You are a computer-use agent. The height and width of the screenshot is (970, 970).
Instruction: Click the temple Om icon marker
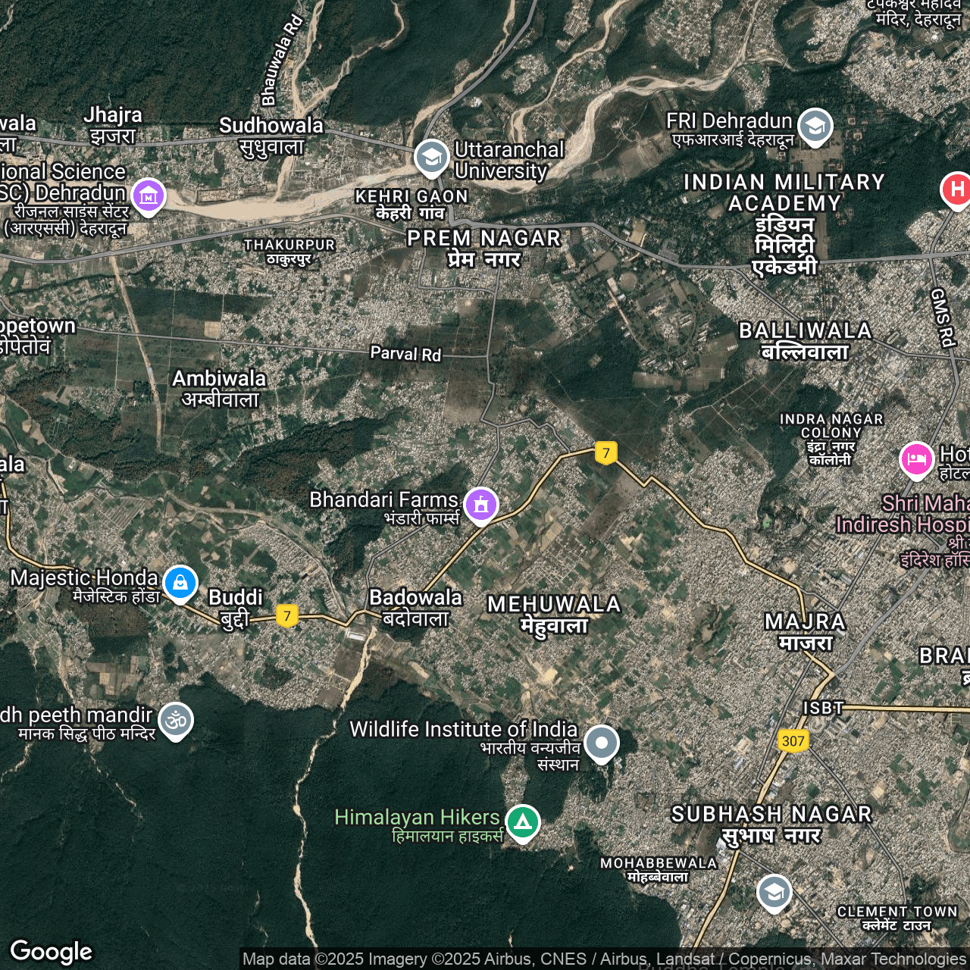click(x=176, y=719)
